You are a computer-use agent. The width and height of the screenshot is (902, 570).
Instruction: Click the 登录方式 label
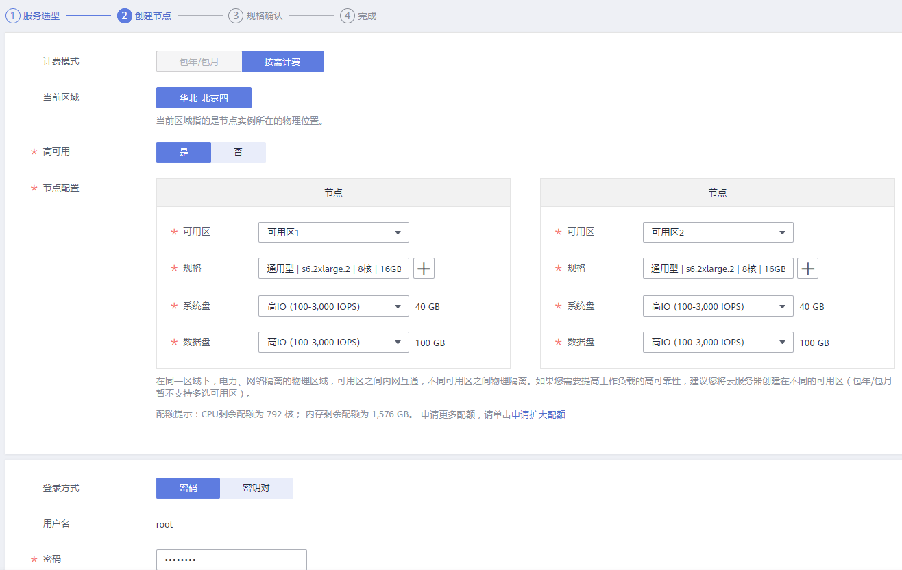coord(61,488)
